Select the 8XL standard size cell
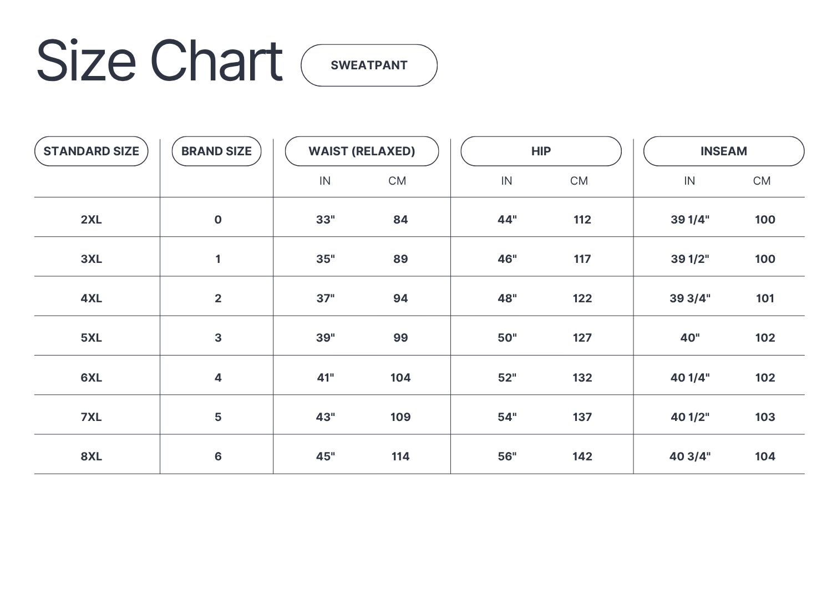This screenshot has height=599, width=832. pyautogui.click(x=92, y=456)
